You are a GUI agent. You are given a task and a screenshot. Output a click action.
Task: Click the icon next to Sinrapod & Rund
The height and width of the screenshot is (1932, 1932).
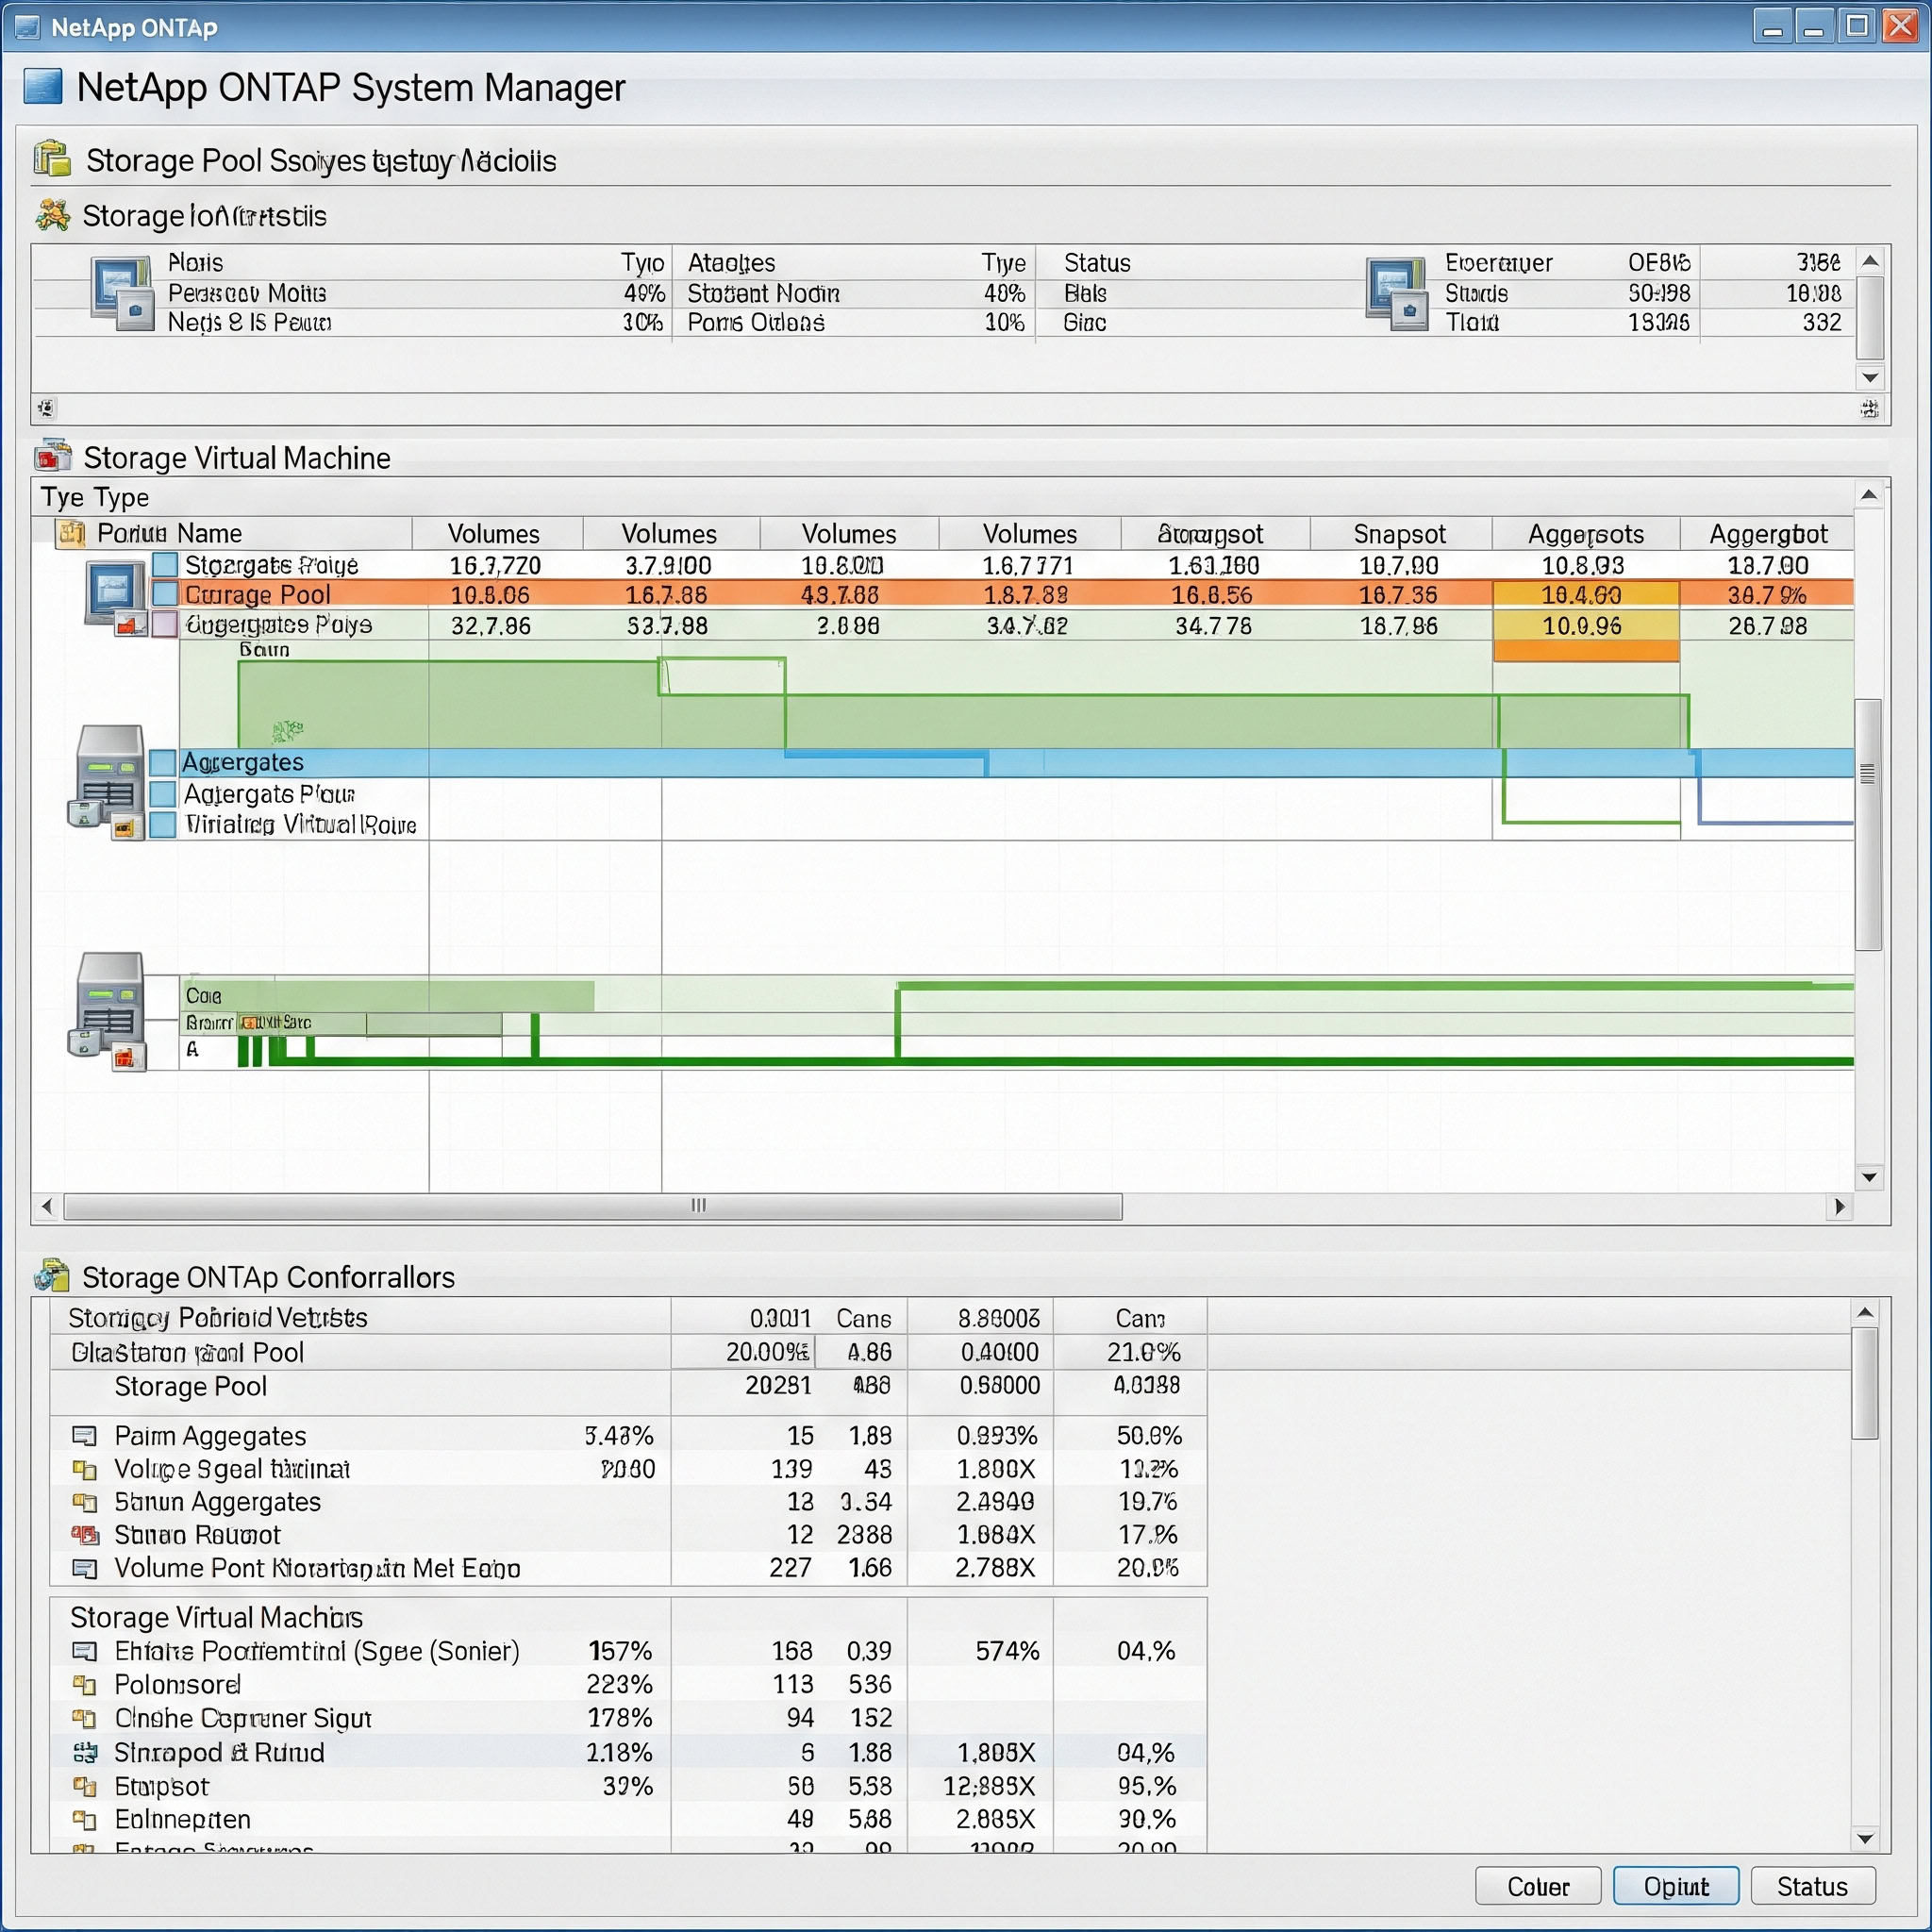(x=85, y=1752)
